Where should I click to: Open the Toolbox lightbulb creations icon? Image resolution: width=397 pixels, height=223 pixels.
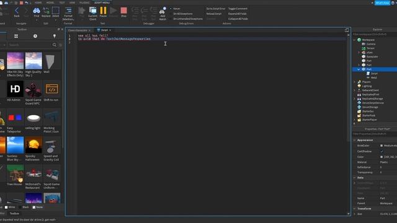coord(54,36)
